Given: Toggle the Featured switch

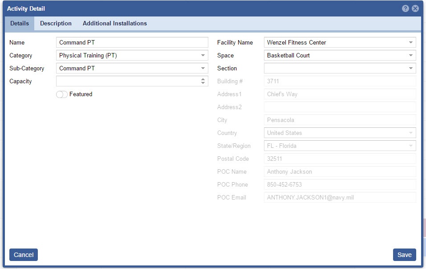Looking at the screenshot, I should point(62,94).
